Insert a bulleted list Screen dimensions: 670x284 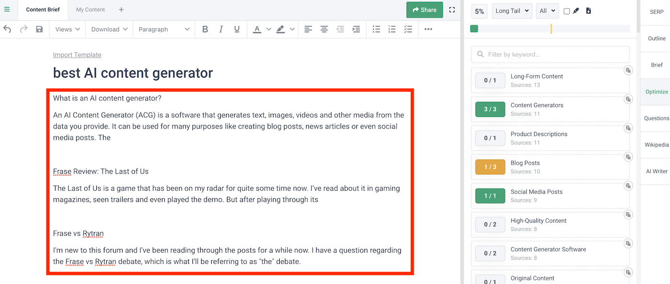[x=376, y=29]
